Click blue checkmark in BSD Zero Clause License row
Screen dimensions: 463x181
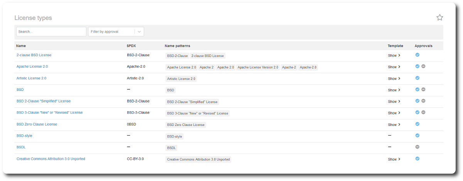[417, 124]
